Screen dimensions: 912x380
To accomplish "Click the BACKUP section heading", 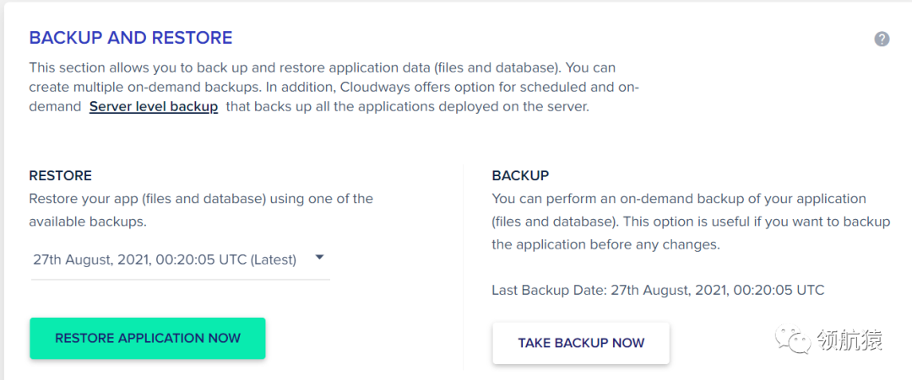I will tap(520, 176).
